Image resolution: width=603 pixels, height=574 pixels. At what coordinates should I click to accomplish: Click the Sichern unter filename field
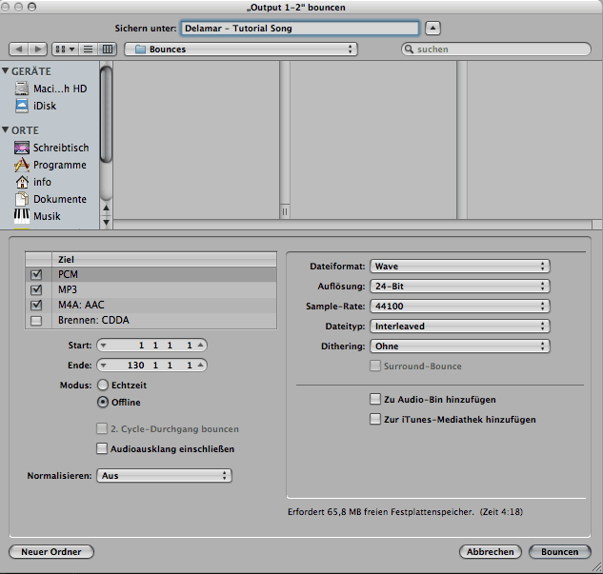pyautogui.click(x=300, y=28)
